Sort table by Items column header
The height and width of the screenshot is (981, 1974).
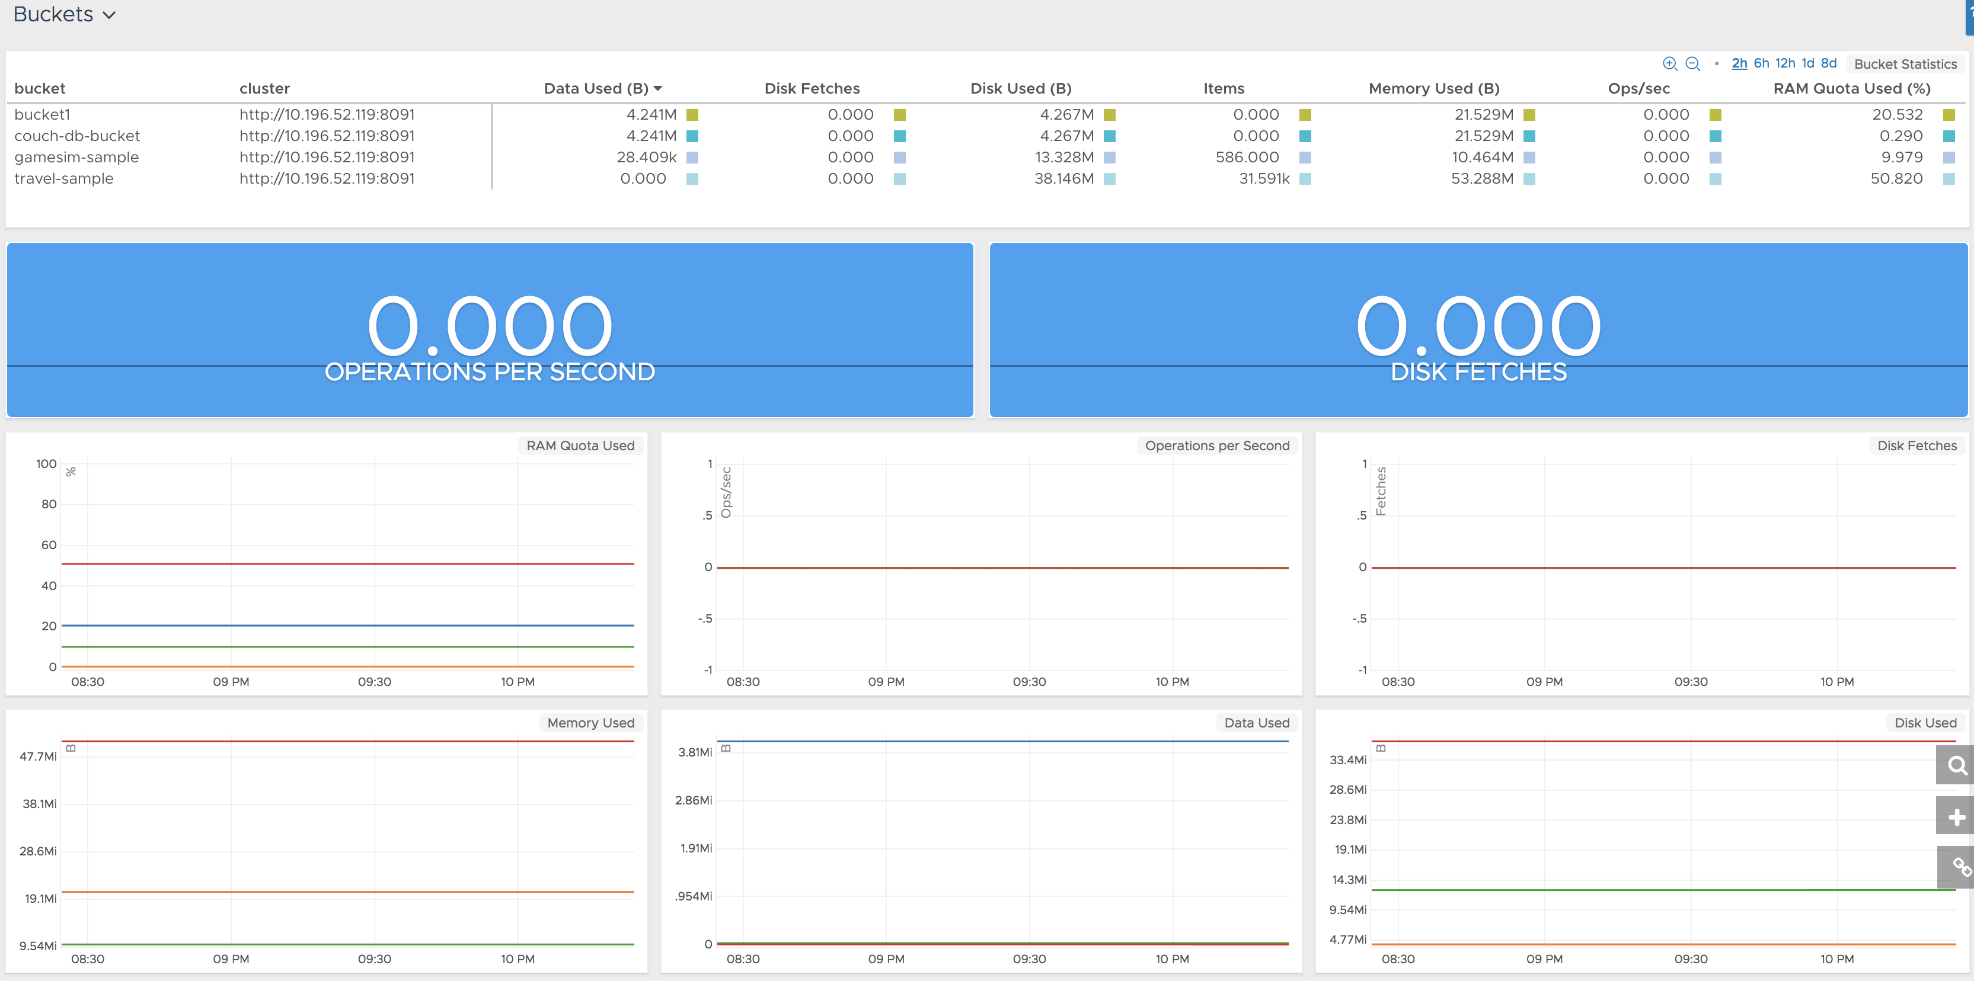pos(1223,89)
